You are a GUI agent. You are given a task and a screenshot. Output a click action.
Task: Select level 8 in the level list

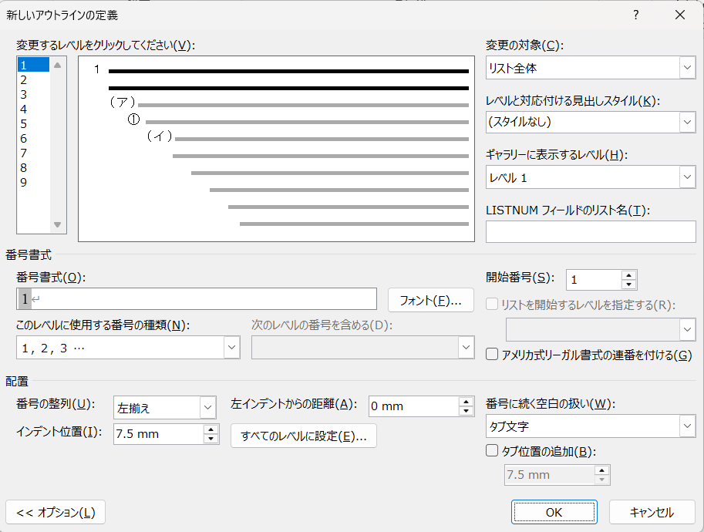click(33, 168)
